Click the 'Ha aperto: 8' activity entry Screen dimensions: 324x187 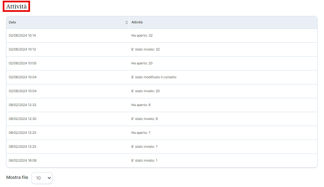coord(141,105)
